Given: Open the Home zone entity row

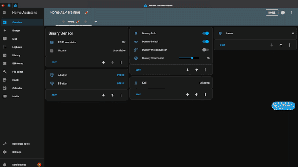Looking at the screenshot, I should pos(255,33).
